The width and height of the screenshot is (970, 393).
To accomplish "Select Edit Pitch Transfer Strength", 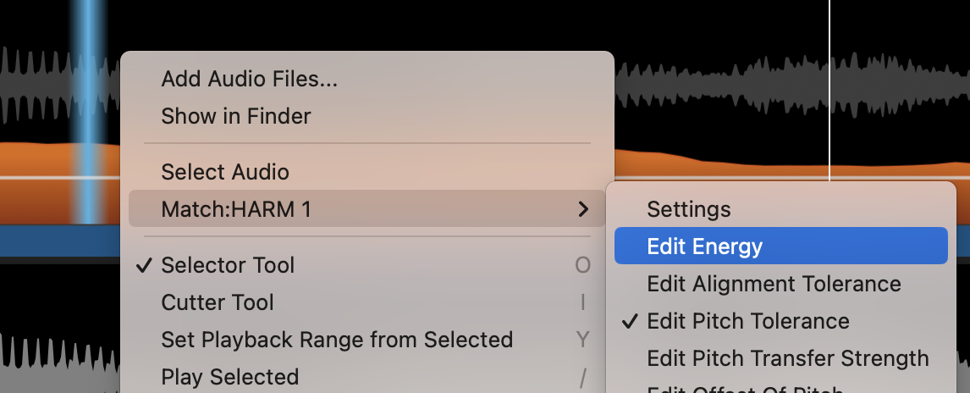I will tap(787, 358).
